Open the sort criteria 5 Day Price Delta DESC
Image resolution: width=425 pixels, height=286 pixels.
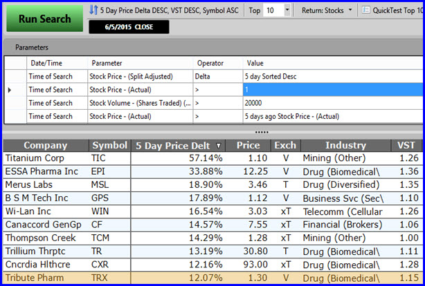coord(169,10)
